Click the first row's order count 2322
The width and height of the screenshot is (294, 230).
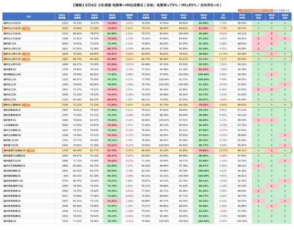65,23
